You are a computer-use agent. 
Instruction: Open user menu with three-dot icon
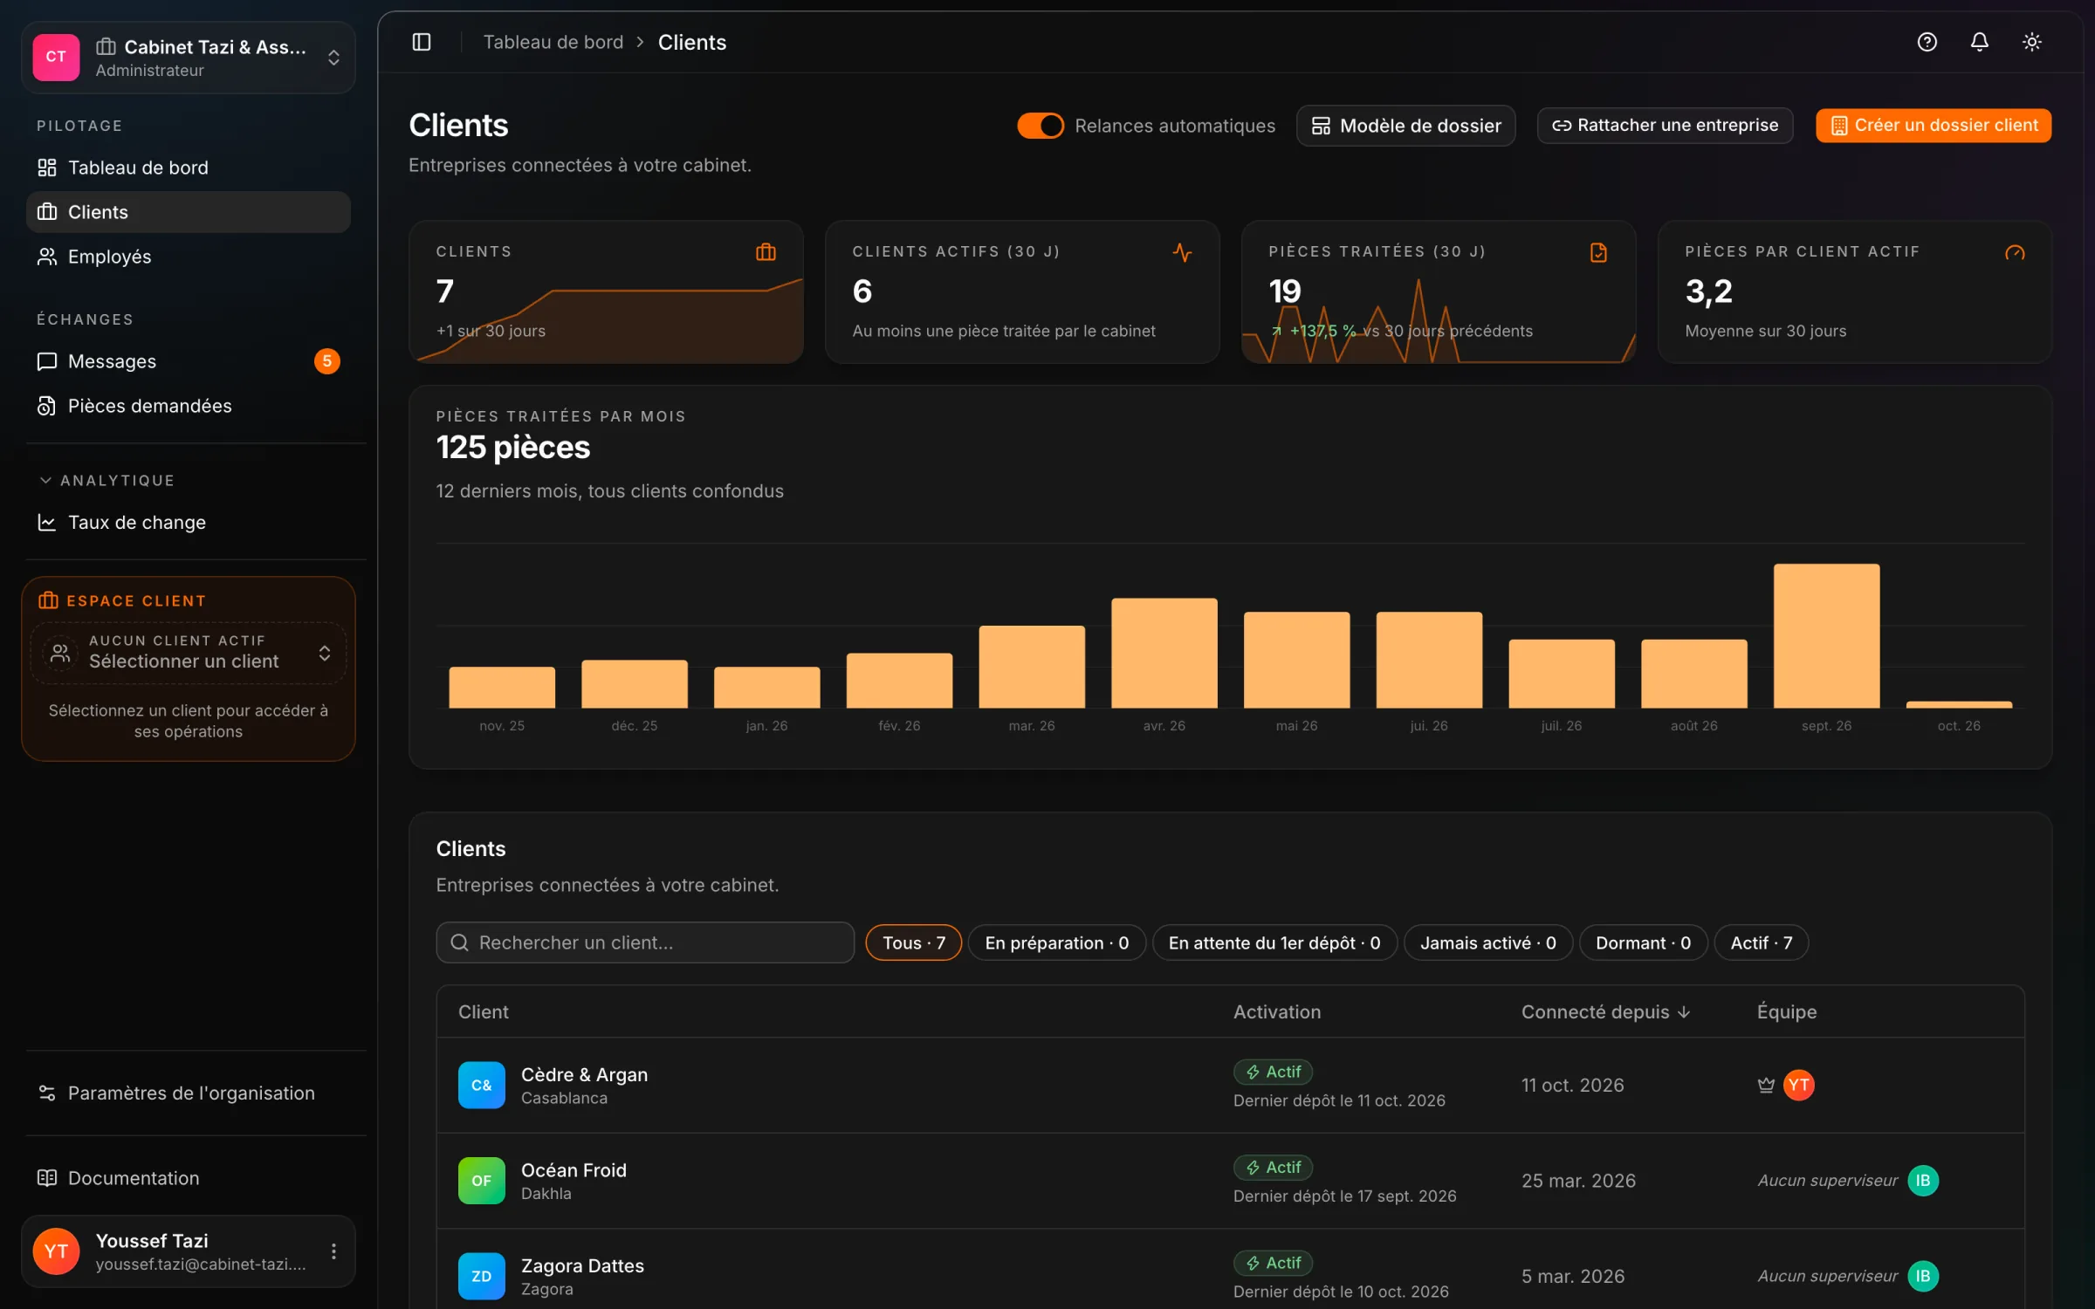(x=333, y=1251)
